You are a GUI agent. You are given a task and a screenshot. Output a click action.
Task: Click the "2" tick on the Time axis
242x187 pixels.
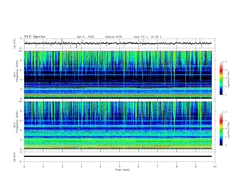point(62,167)
